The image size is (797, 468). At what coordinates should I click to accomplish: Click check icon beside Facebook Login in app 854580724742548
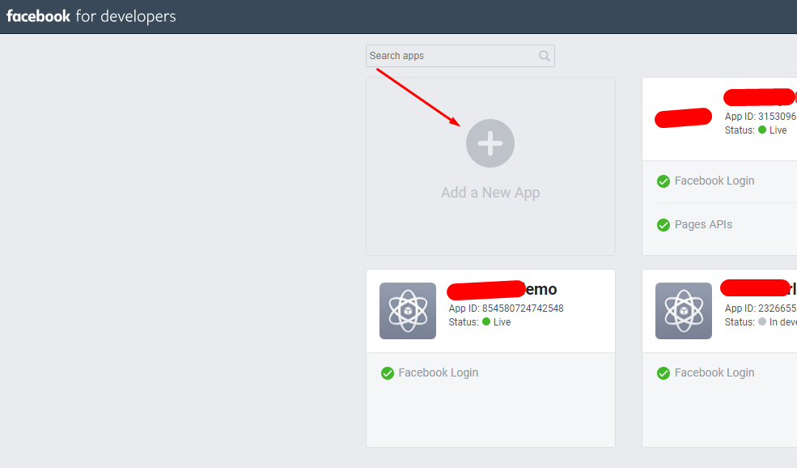pyautogui.click(x=388, y=373)
